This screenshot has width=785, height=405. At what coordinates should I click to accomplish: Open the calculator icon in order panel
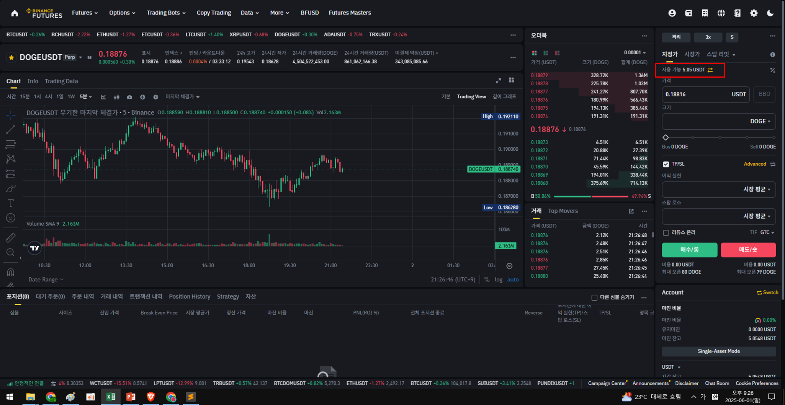coord(773,70)
